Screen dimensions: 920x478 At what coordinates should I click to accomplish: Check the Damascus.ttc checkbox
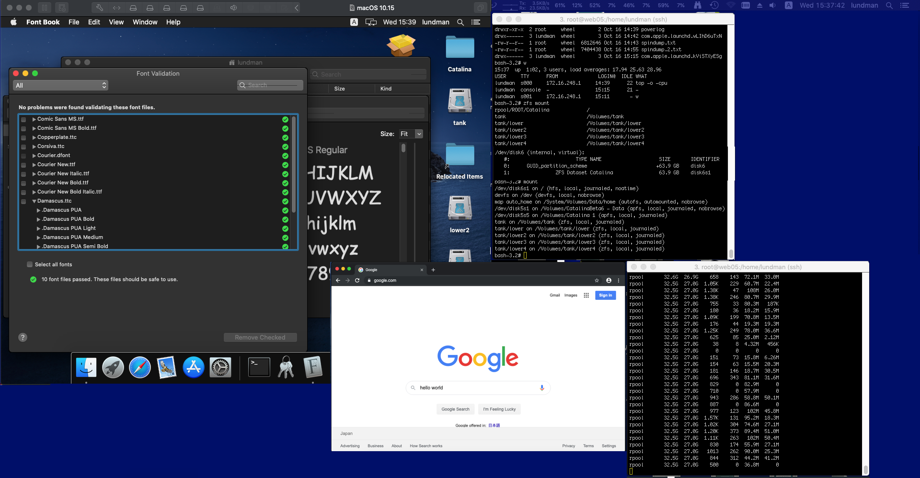click(x=23, y=201)
